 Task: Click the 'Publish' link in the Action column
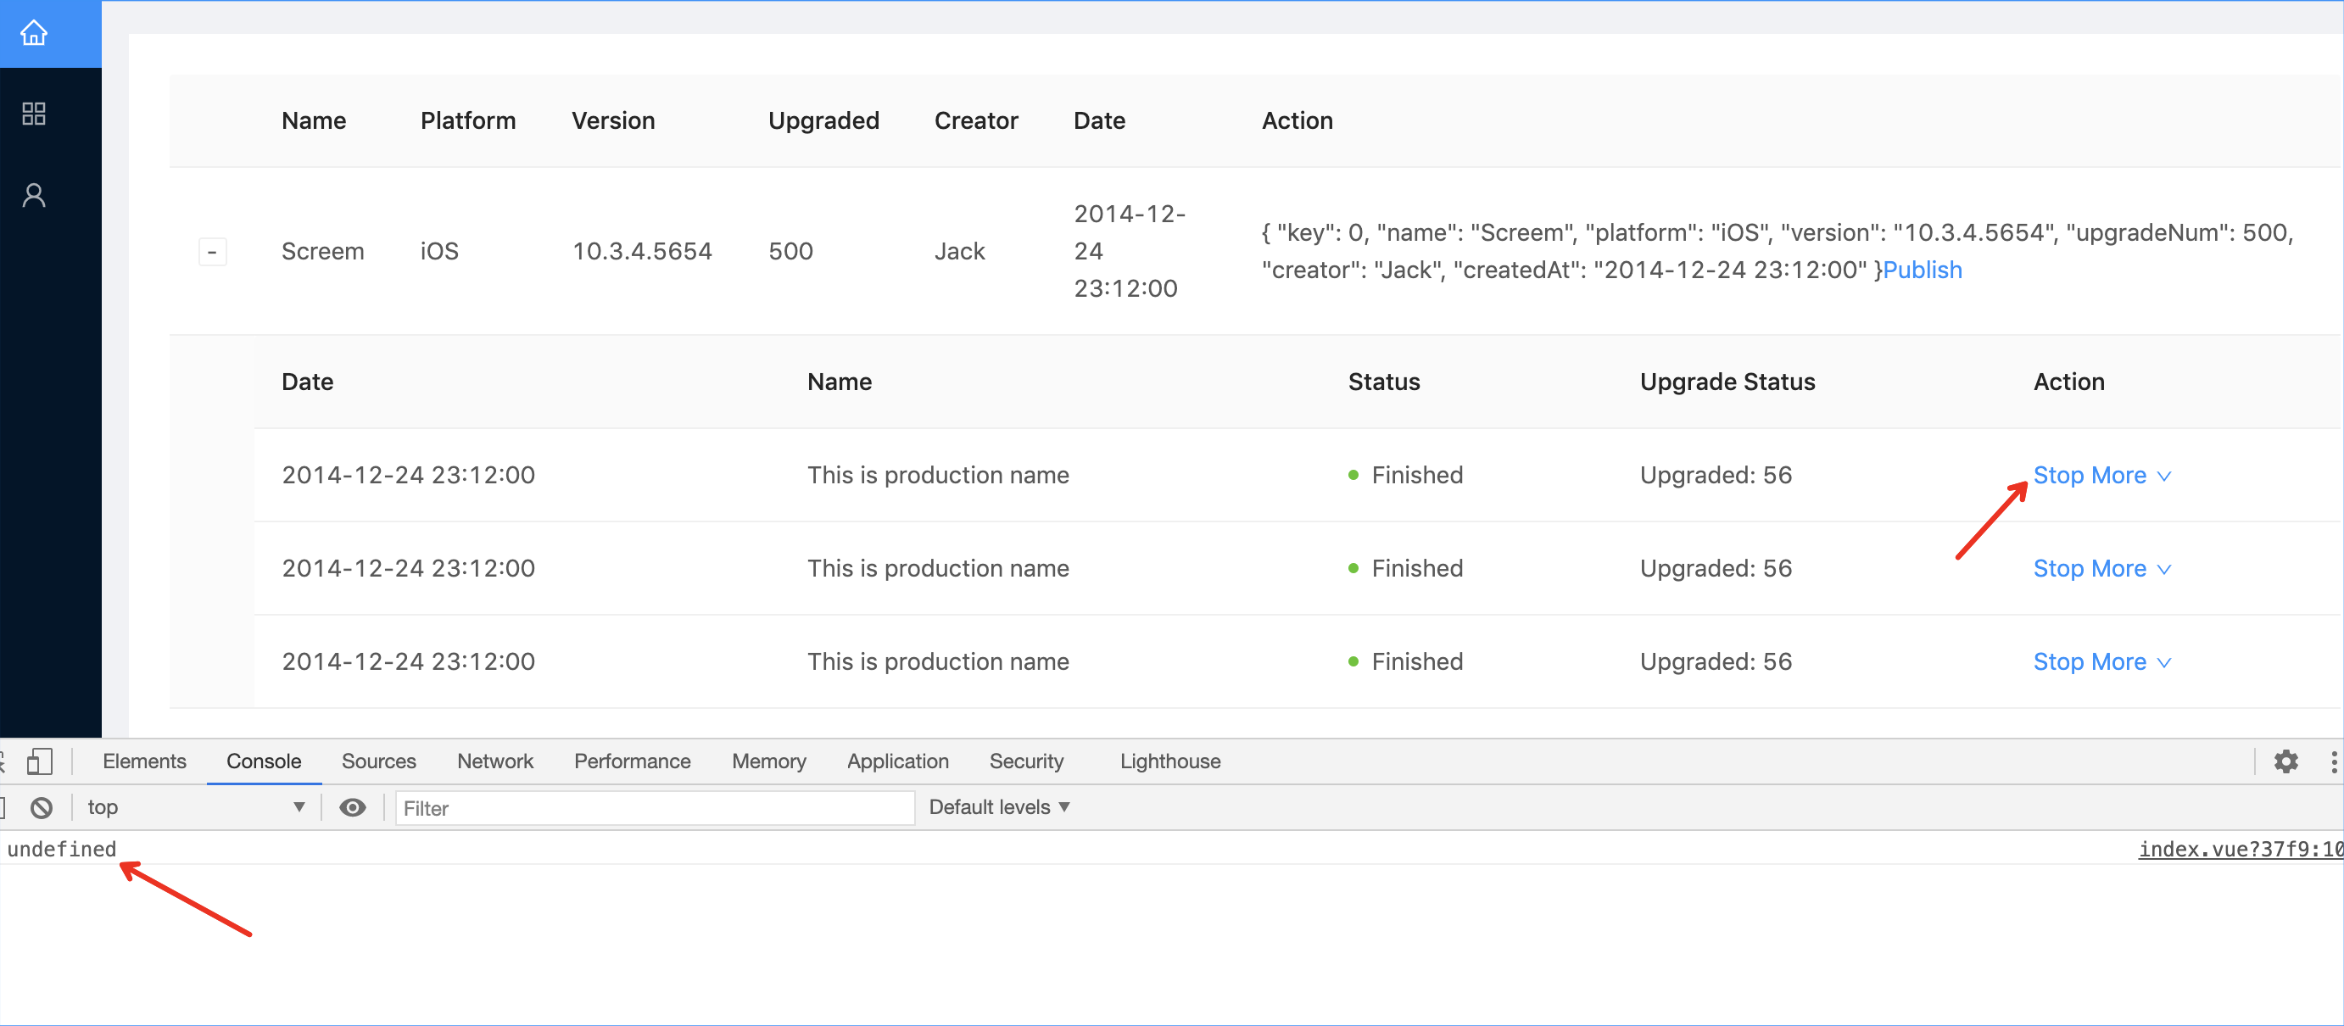tap(1922, 270)
